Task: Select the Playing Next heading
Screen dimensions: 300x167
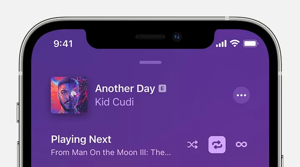Action: (x=81, y=139)
